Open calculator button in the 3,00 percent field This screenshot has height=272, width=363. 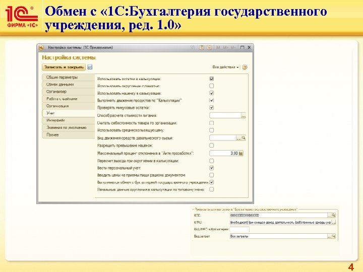click(241, 153)
